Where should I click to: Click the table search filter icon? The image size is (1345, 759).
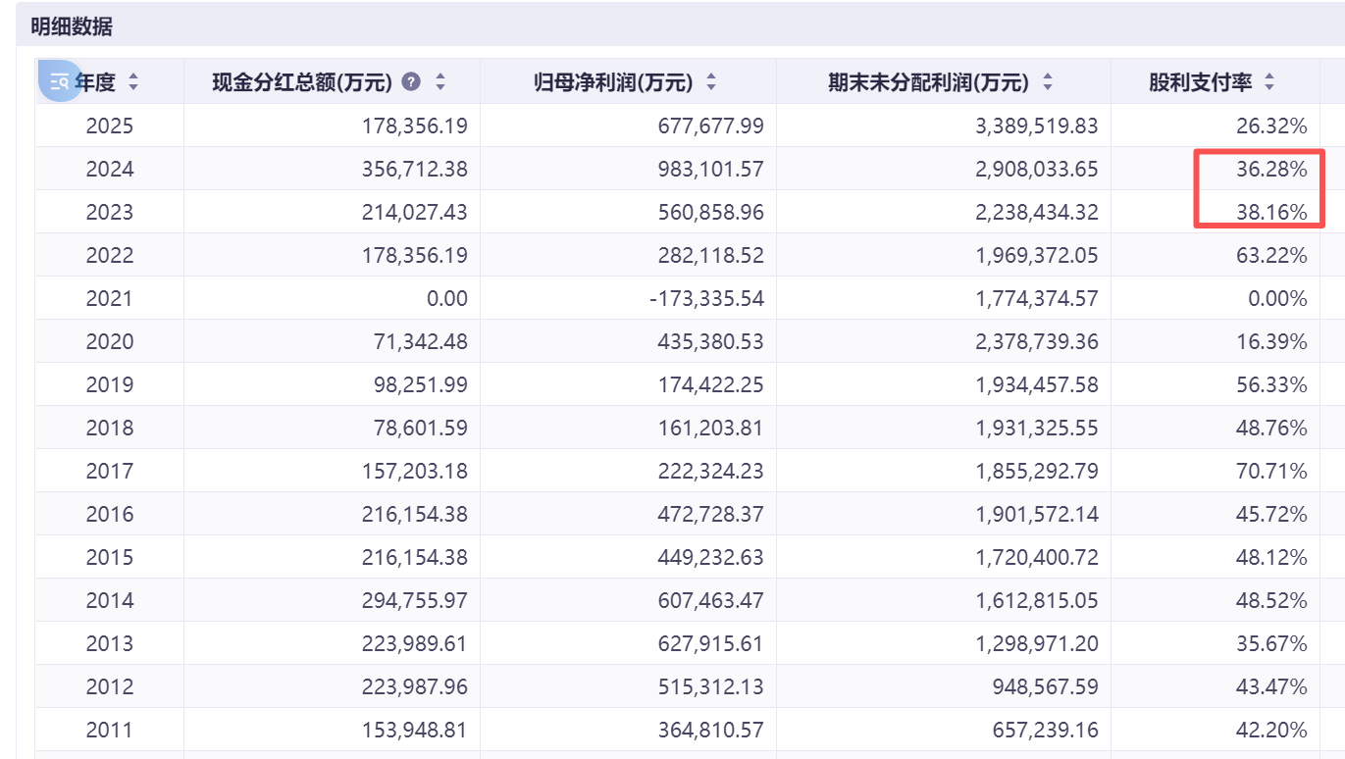point(59,81)
